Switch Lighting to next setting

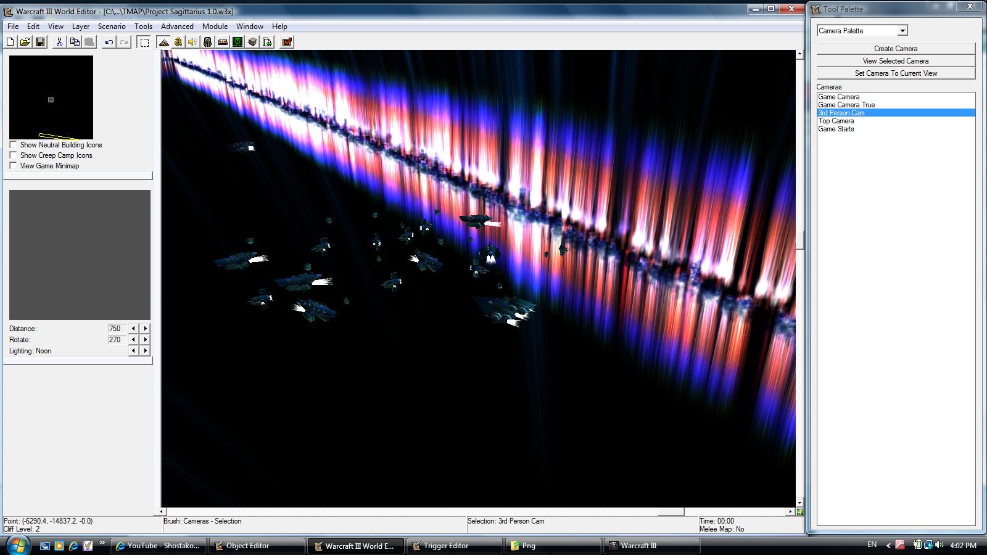(145, 351)
